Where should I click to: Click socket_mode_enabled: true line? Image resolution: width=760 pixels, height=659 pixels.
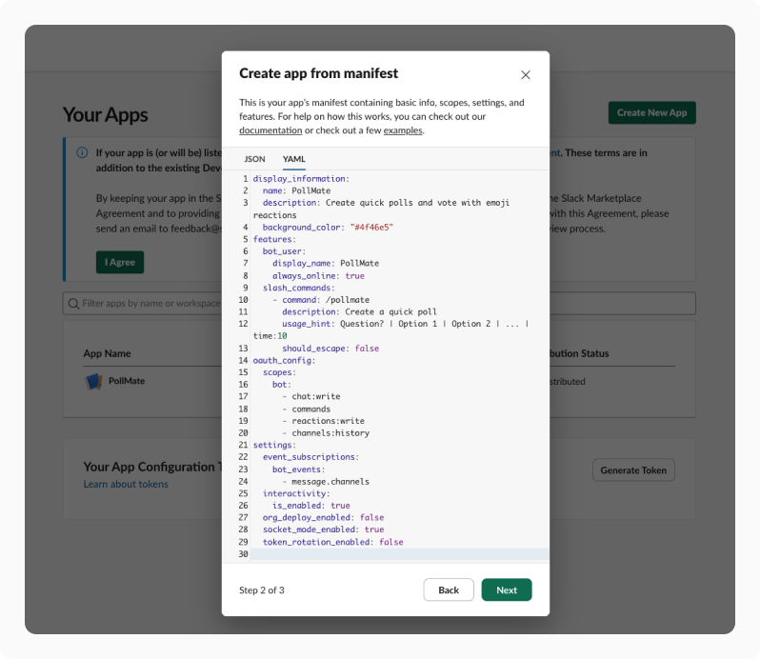(x=323, y=529)
